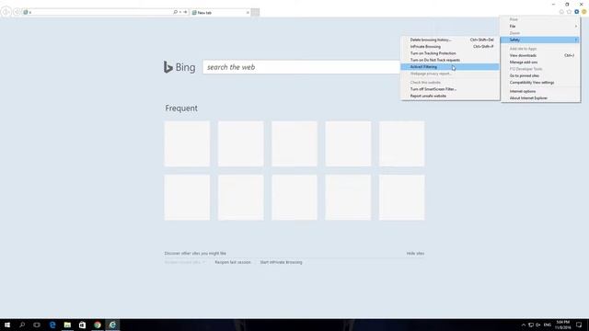Open the Favorites star icon
The width and height of the screenshot is (589, 331).
pos(569,12)
